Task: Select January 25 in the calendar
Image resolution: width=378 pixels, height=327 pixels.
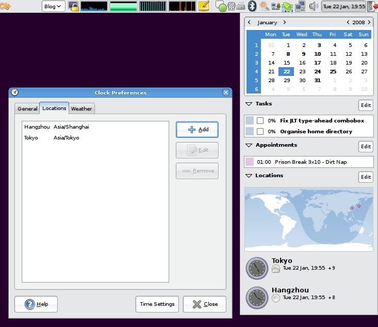Action: click(x=333, y=71)
